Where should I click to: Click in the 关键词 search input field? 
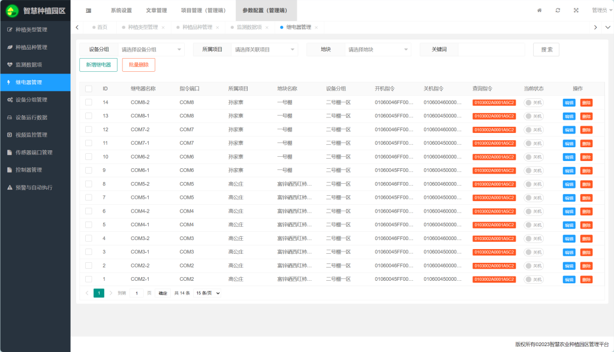(490, 50)
